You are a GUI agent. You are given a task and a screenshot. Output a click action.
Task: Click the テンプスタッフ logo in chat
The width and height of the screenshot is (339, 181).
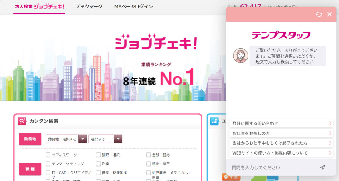pos(281,35)
